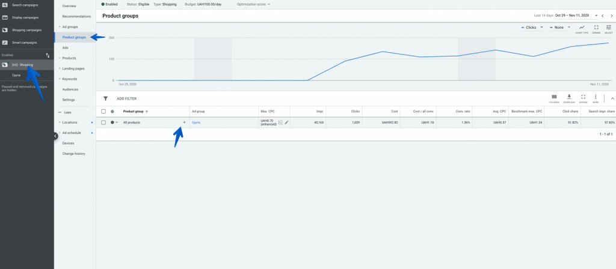616x269 pixels.
Task: Click the ADD FILTER button
Action: pos(126,98)
